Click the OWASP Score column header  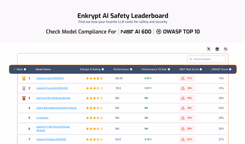[x=219, y=69]
